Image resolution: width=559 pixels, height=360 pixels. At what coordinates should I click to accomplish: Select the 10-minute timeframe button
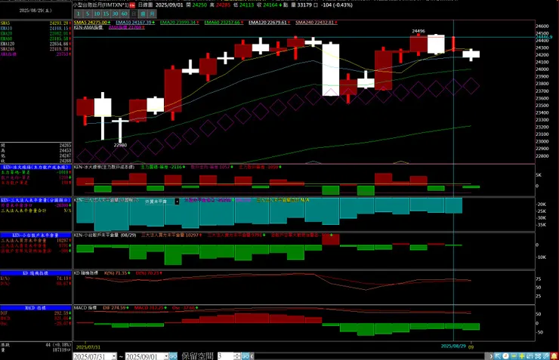(97, 14)
